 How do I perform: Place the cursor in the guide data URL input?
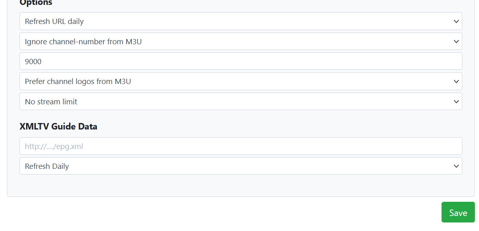[x=240, y=146]
